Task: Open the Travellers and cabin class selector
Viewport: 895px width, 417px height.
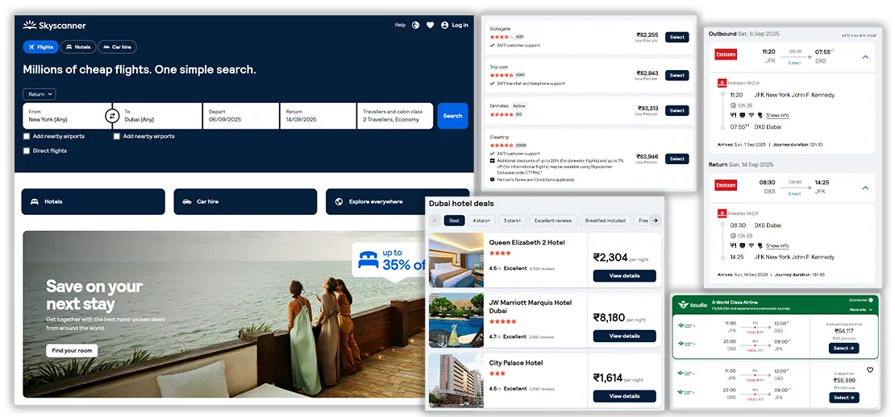Action: (395, 116)
